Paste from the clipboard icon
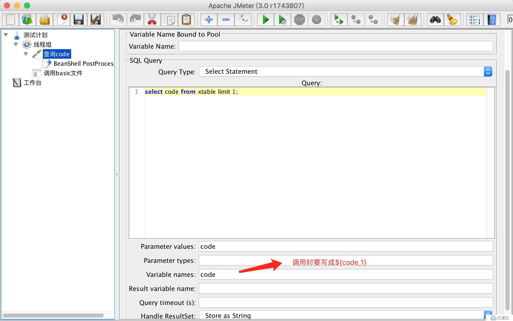The image size is (513, 321). [x=186, y=20]
